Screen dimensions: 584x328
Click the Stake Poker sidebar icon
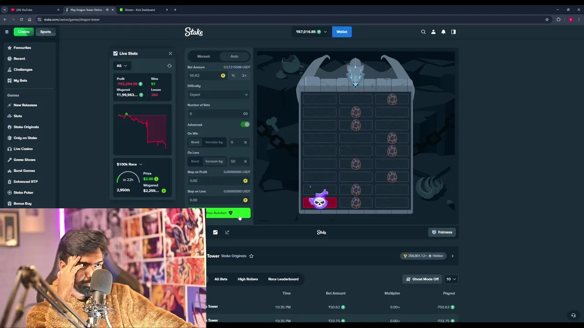pyautogui.click(x=10, y=193)
